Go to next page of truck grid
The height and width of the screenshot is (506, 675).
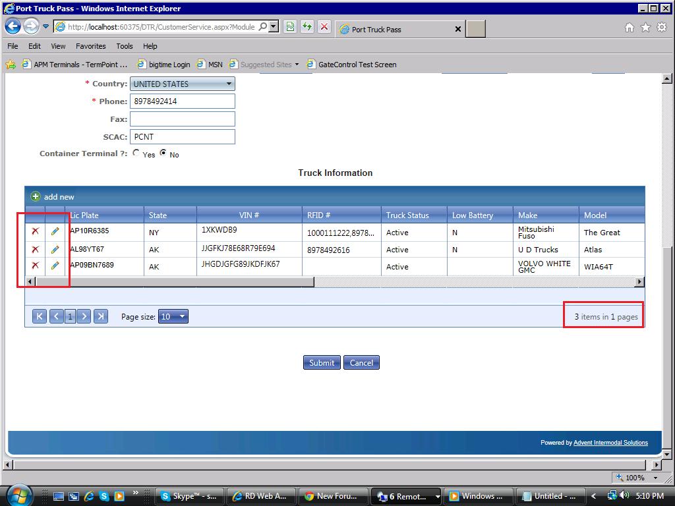point(84,317)
